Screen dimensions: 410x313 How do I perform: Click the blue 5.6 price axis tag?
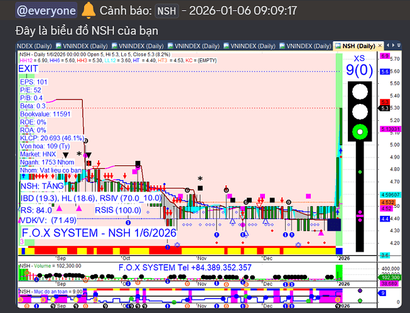click(385, 71)
